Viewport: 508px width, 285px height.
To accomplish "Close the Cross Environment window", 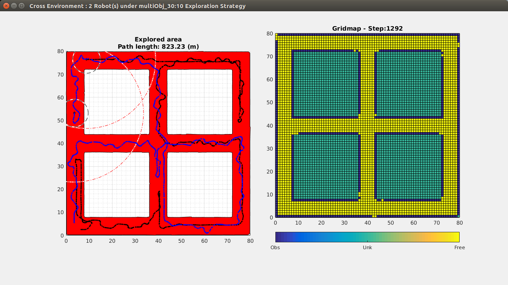I will [x=6, y=6].
